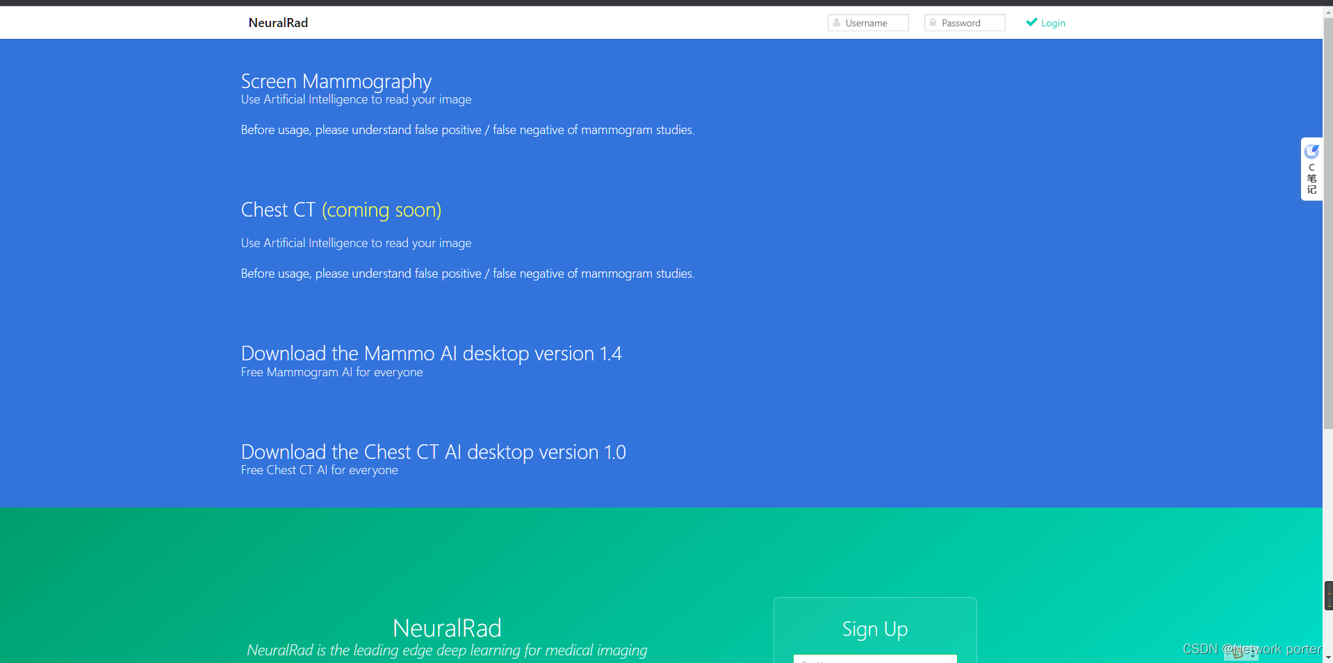This screenshot has width=1333, height=663.
Task: Open the C笔记 side note widget
Action: click(1311, 169)
